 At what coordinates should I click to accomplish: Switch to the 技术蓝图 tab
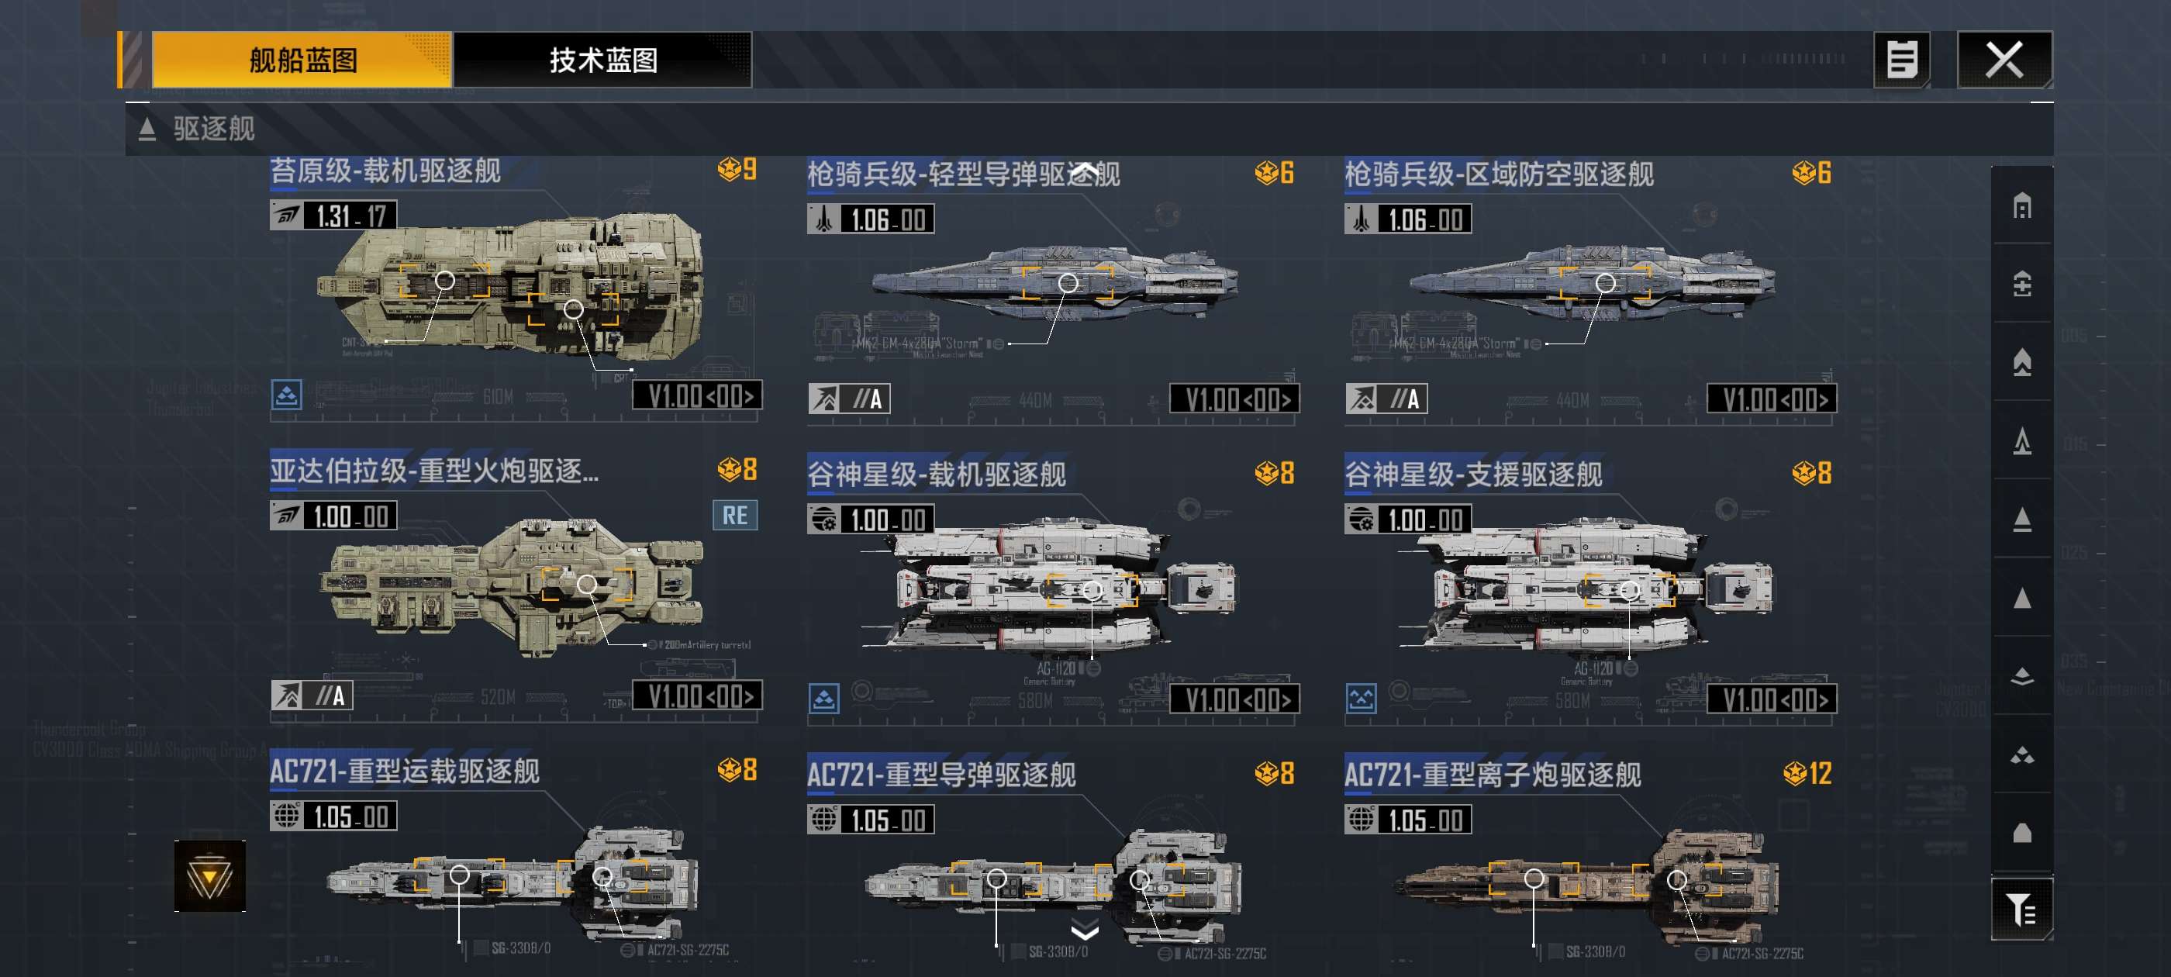click(602, 60)
